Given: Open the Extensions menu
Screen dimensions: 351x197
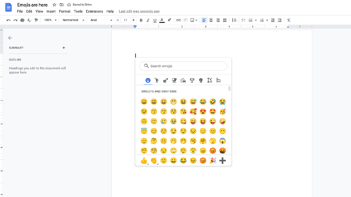Looking at the screenshot, I should pyautogui.click(x=94, y=11).
